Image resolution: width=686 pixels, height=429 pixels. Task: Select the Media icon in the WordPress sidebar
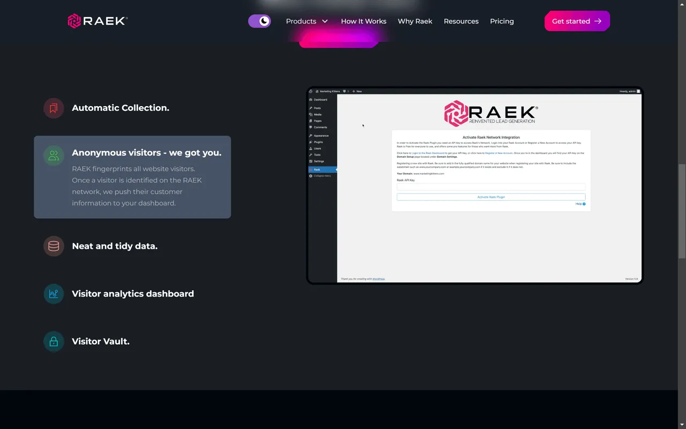click(x=311, y=114)
